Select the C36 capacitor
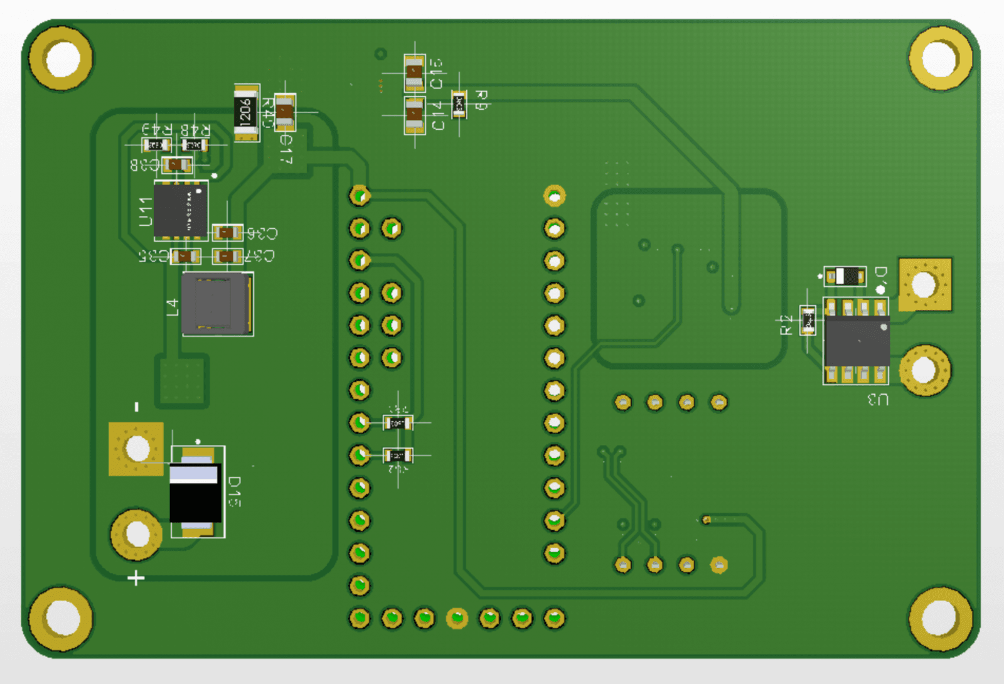The image size is (1004, 684). [227, 233]
